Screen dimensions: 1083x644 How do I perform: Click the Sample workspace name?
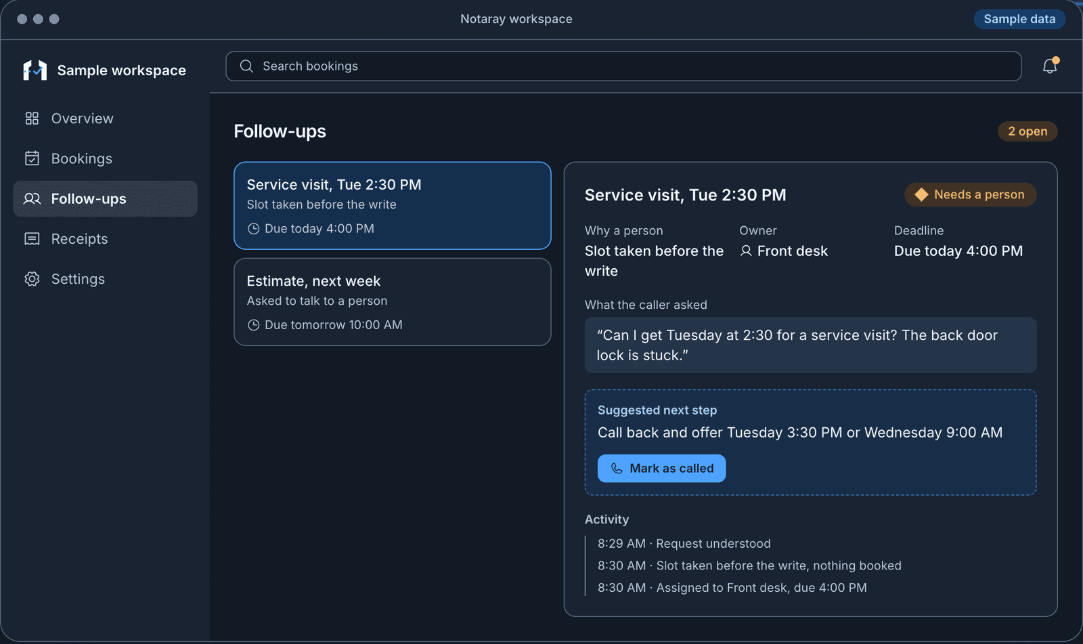122,70
